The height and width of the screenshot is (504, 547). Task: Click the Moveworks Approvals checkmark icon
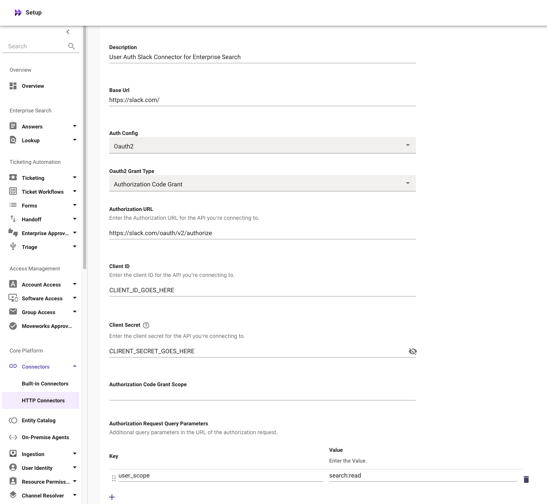tap(13, 326)
